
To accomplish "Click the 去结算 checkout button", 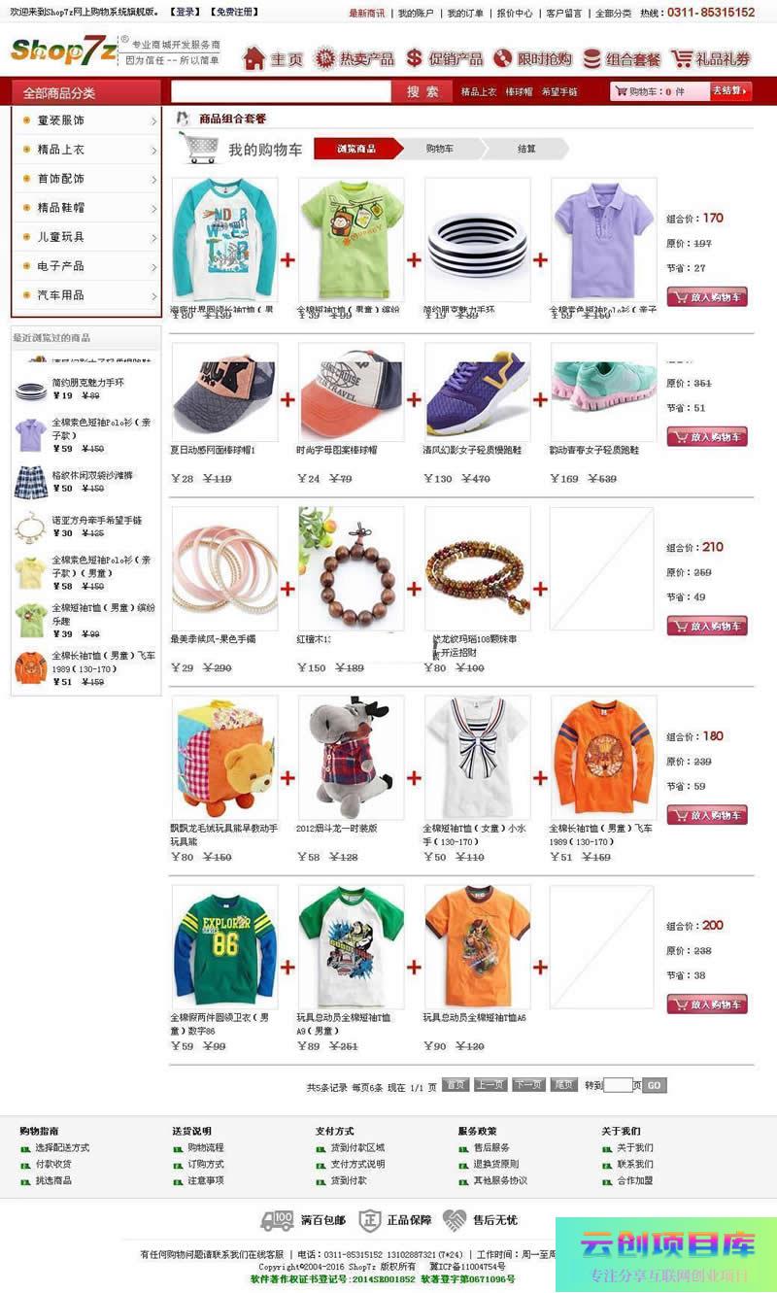I will [x=731, y=91].
